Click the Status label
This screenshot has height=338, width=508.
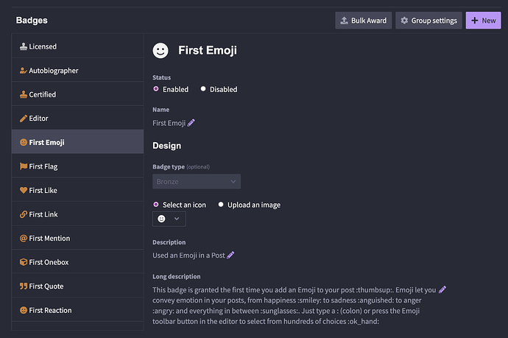pos(162,77)
